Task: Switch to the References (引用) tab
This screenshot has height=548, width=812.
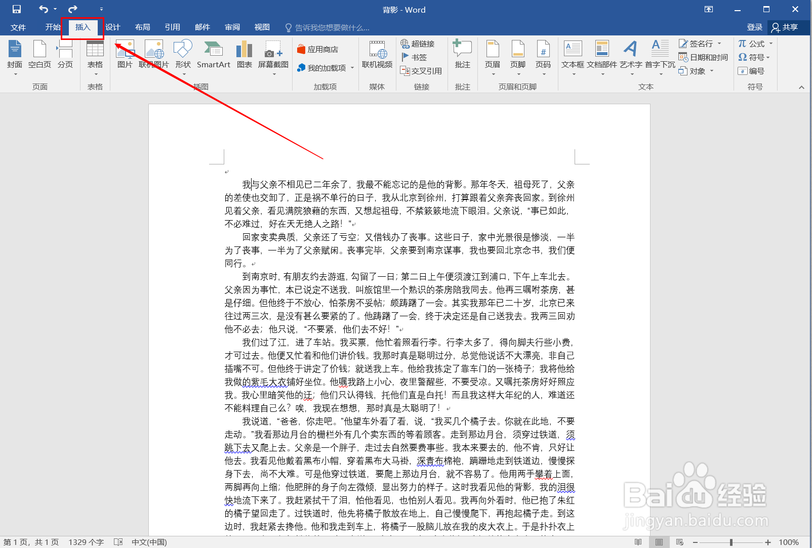Action: pyautogui.click(x=173, y=27)
